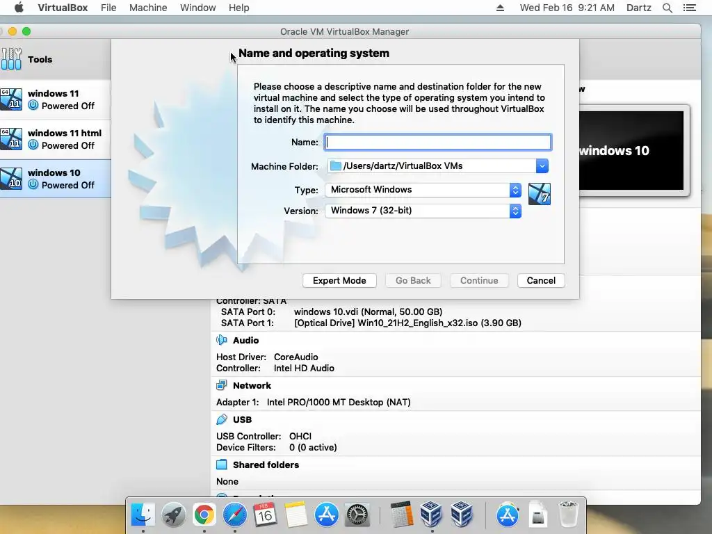Open the second VirtualBox Dock icon
The height and width of the screenshot is (534, 712).
click(x=462, y=515)
